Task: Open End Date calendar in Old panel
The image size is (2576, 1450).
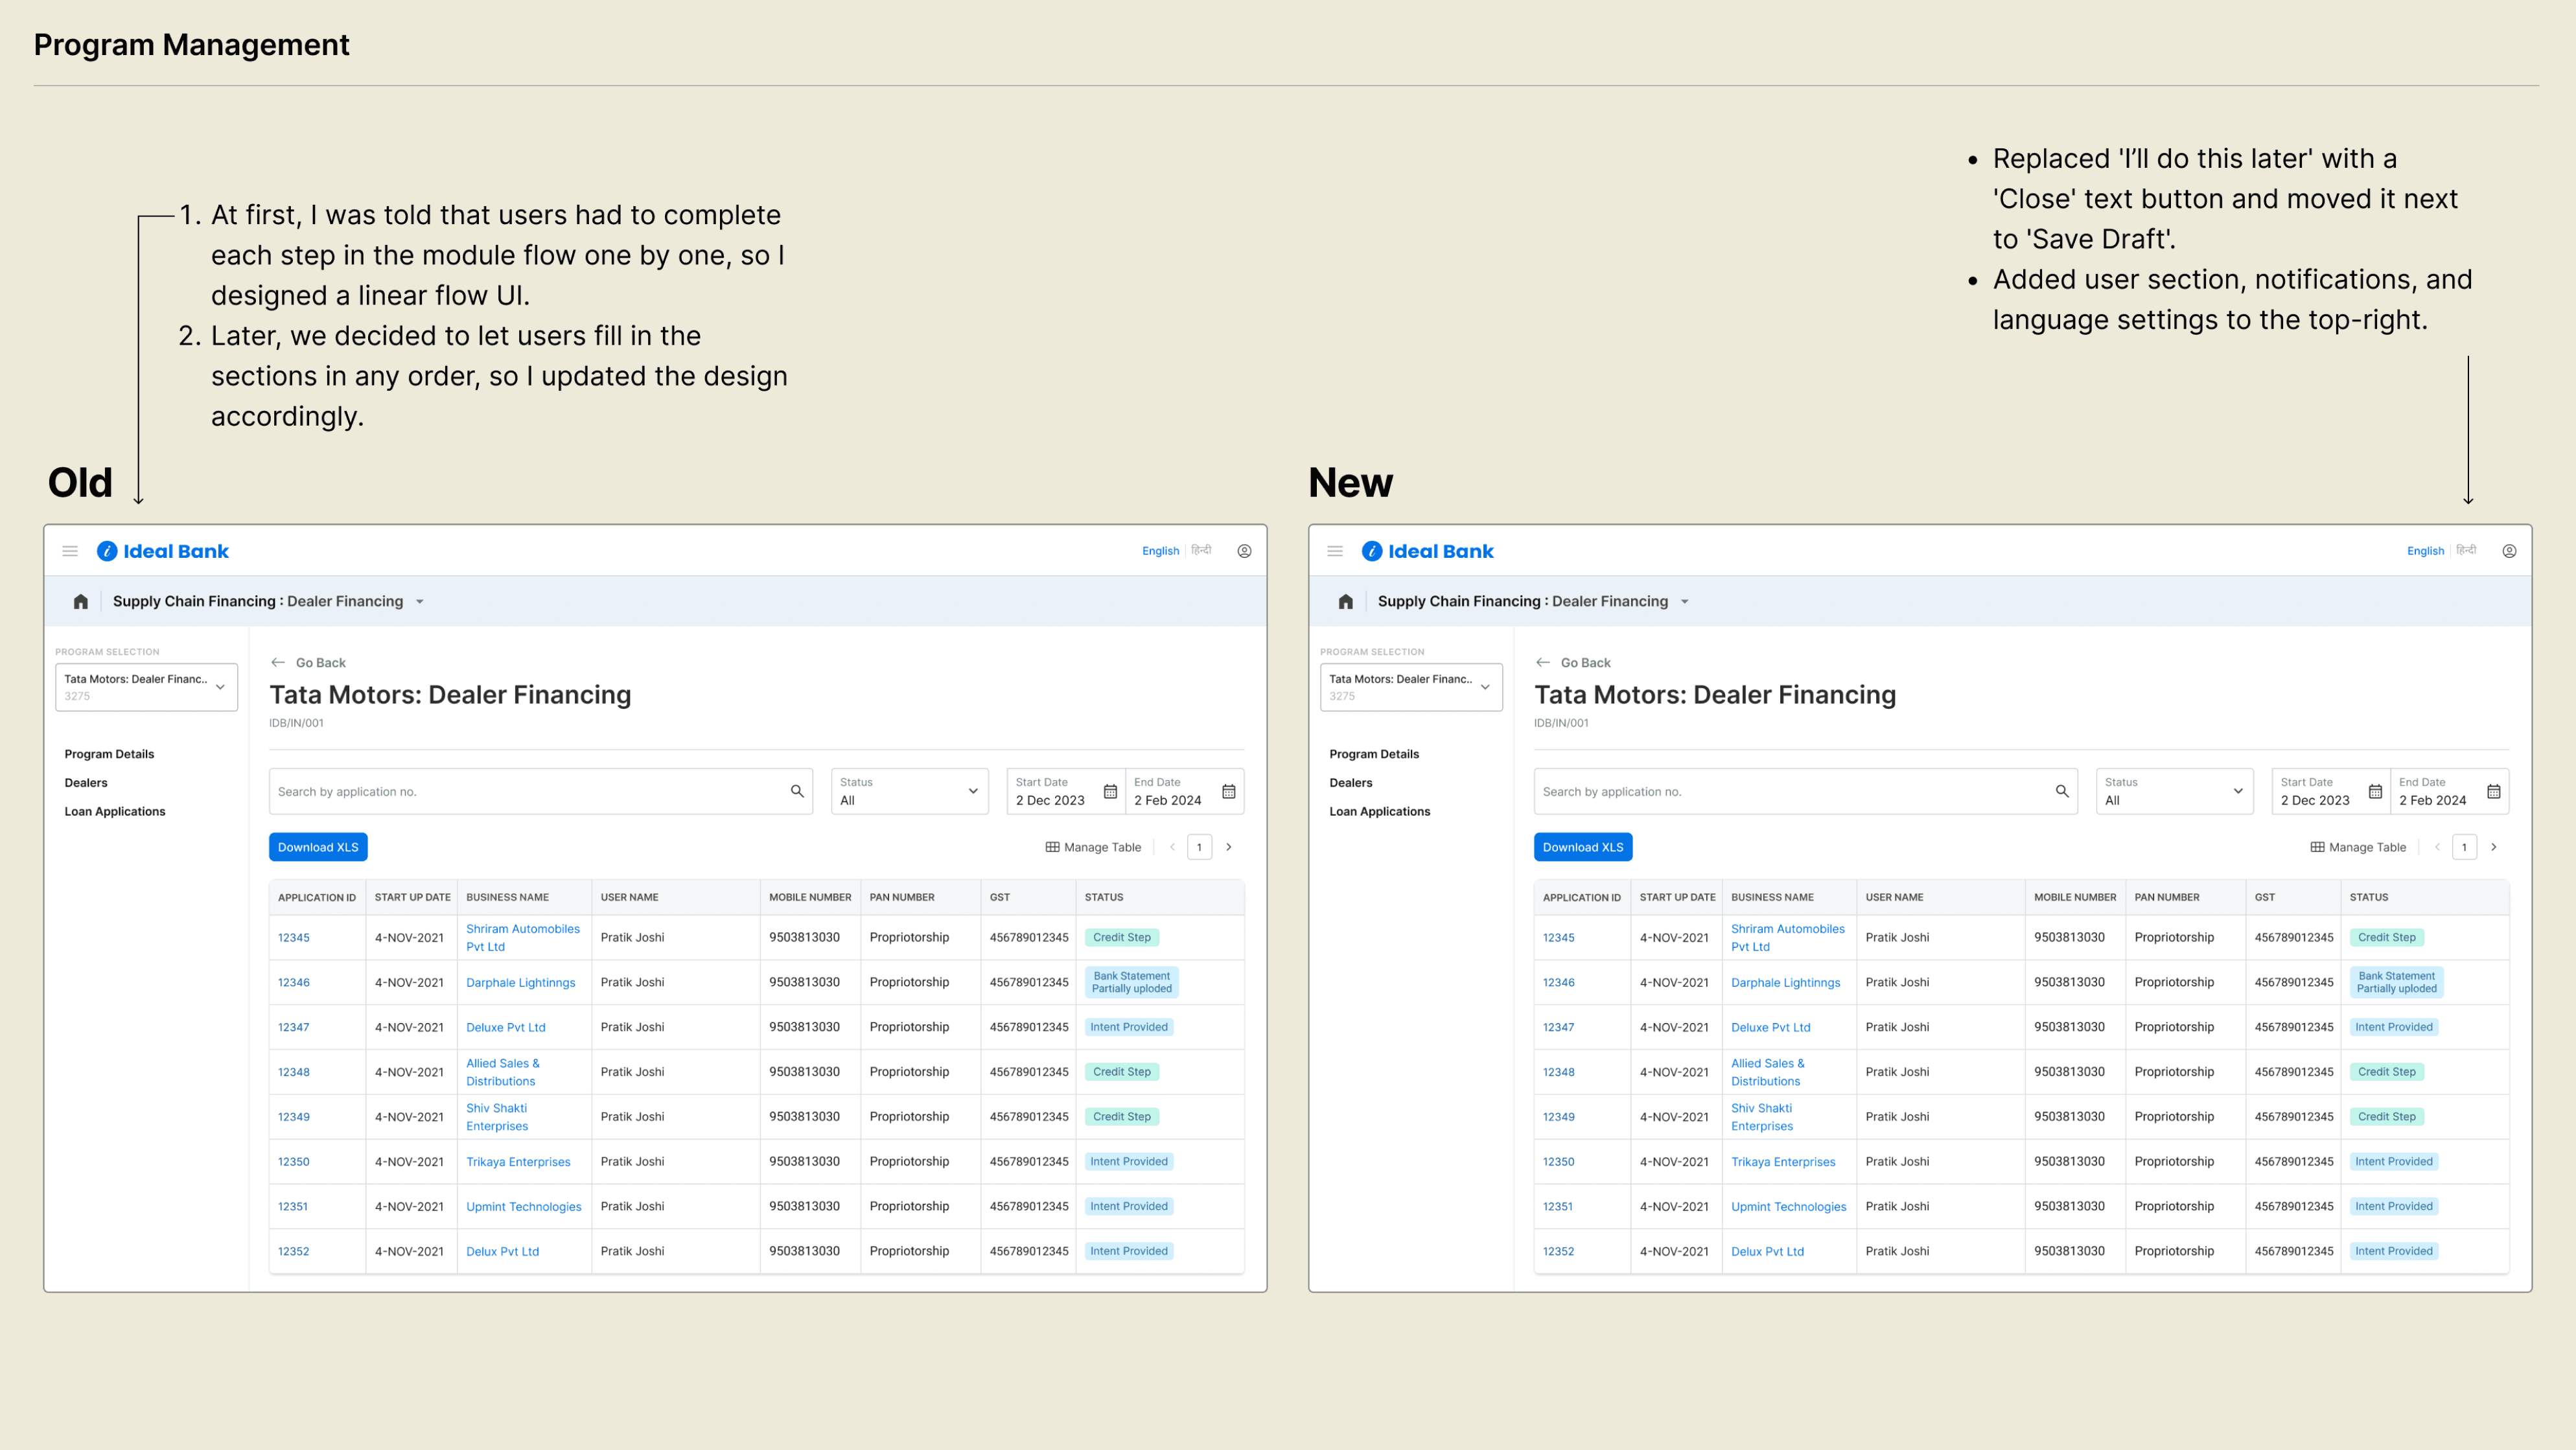Action: [1229, 791]
